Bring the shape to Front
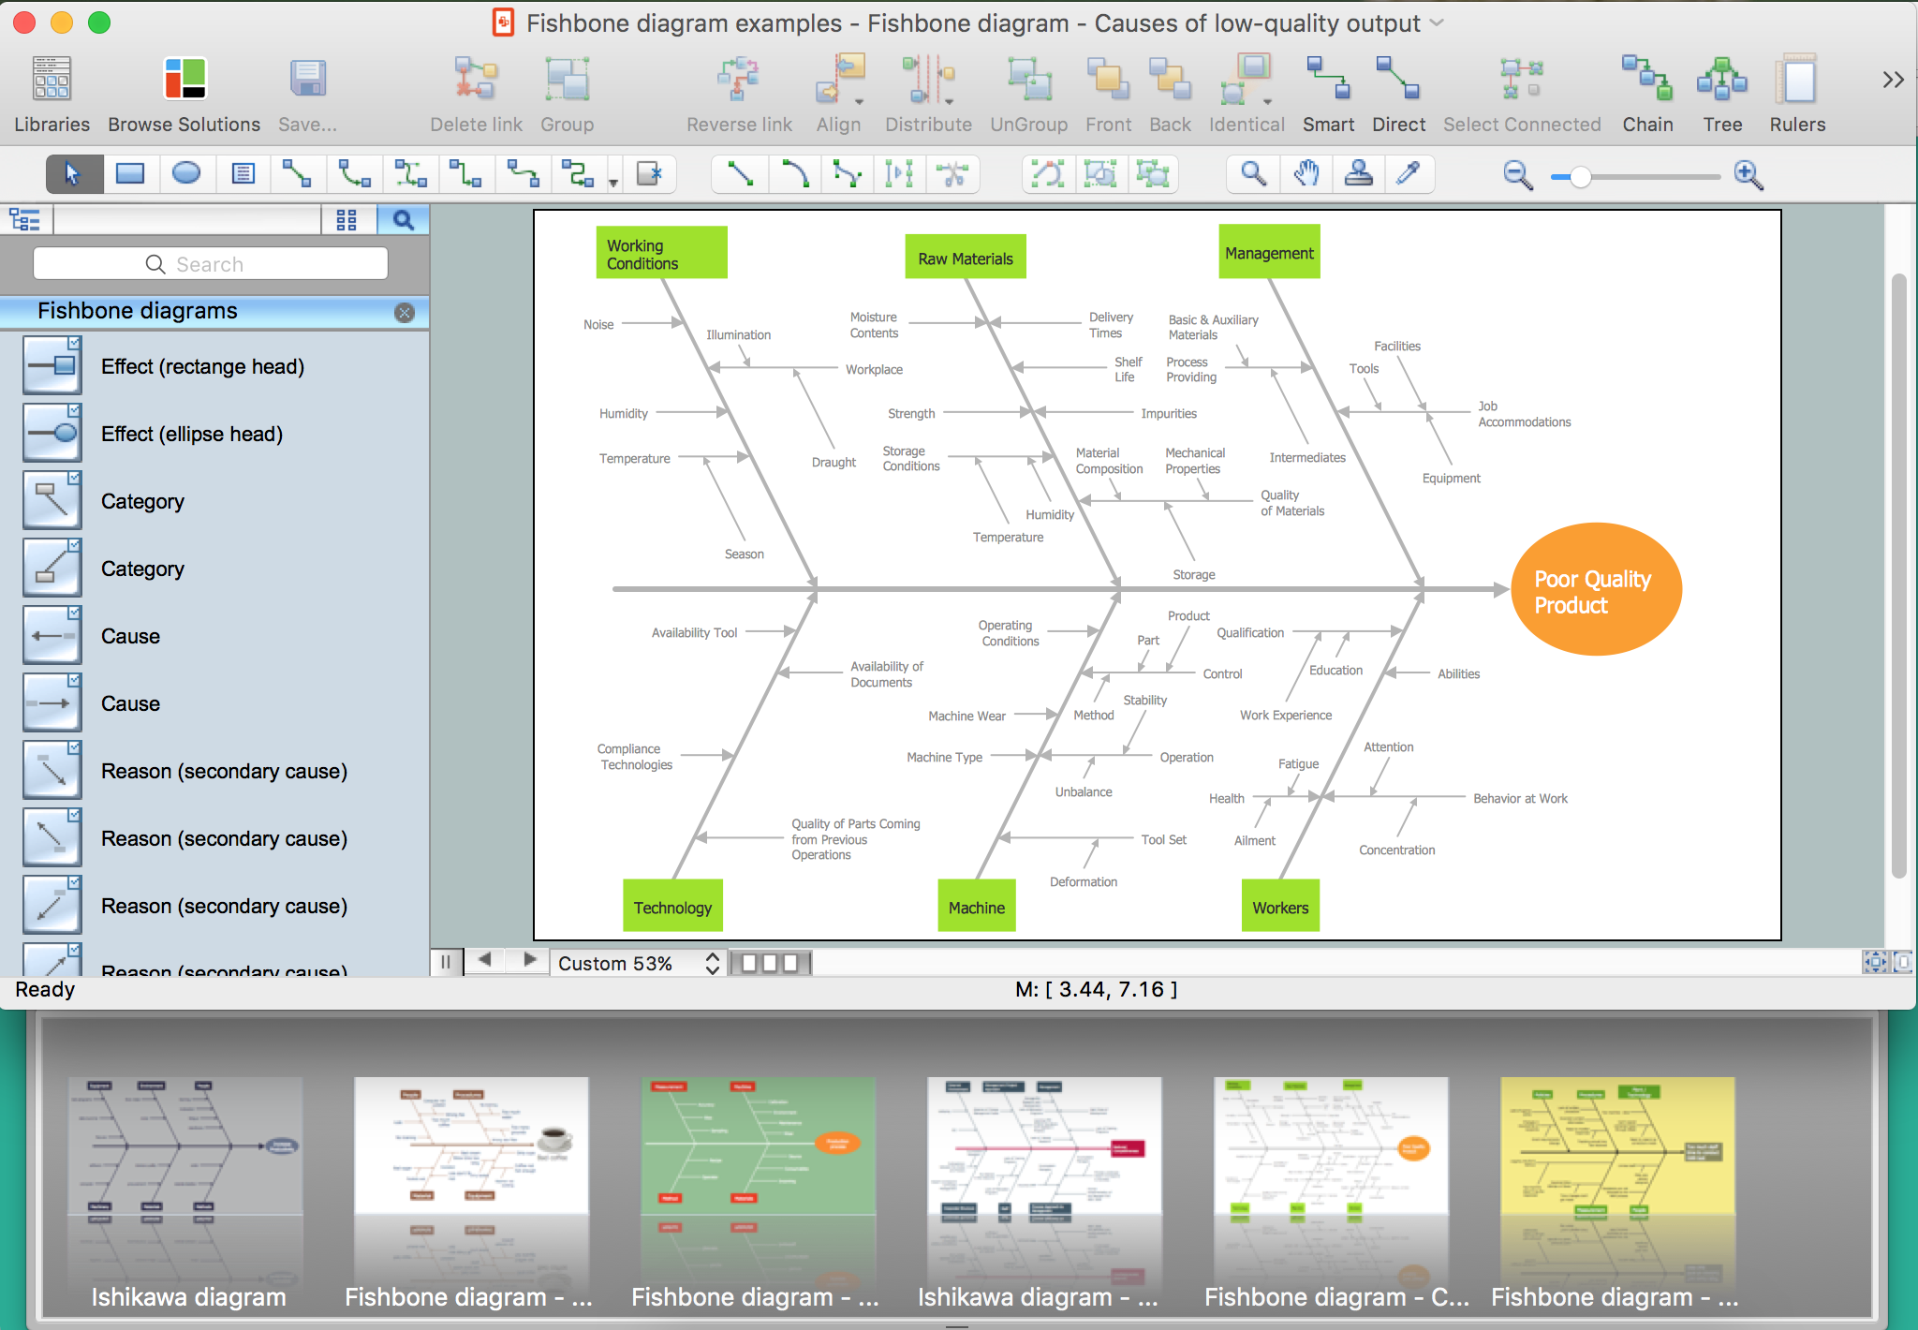 click(x=1108, y=89)
